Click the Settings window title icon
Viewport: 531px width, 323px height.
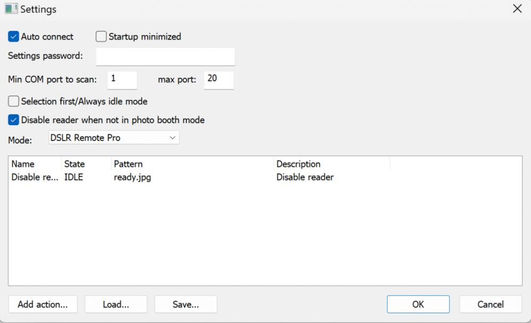click(x=11, y=9)
